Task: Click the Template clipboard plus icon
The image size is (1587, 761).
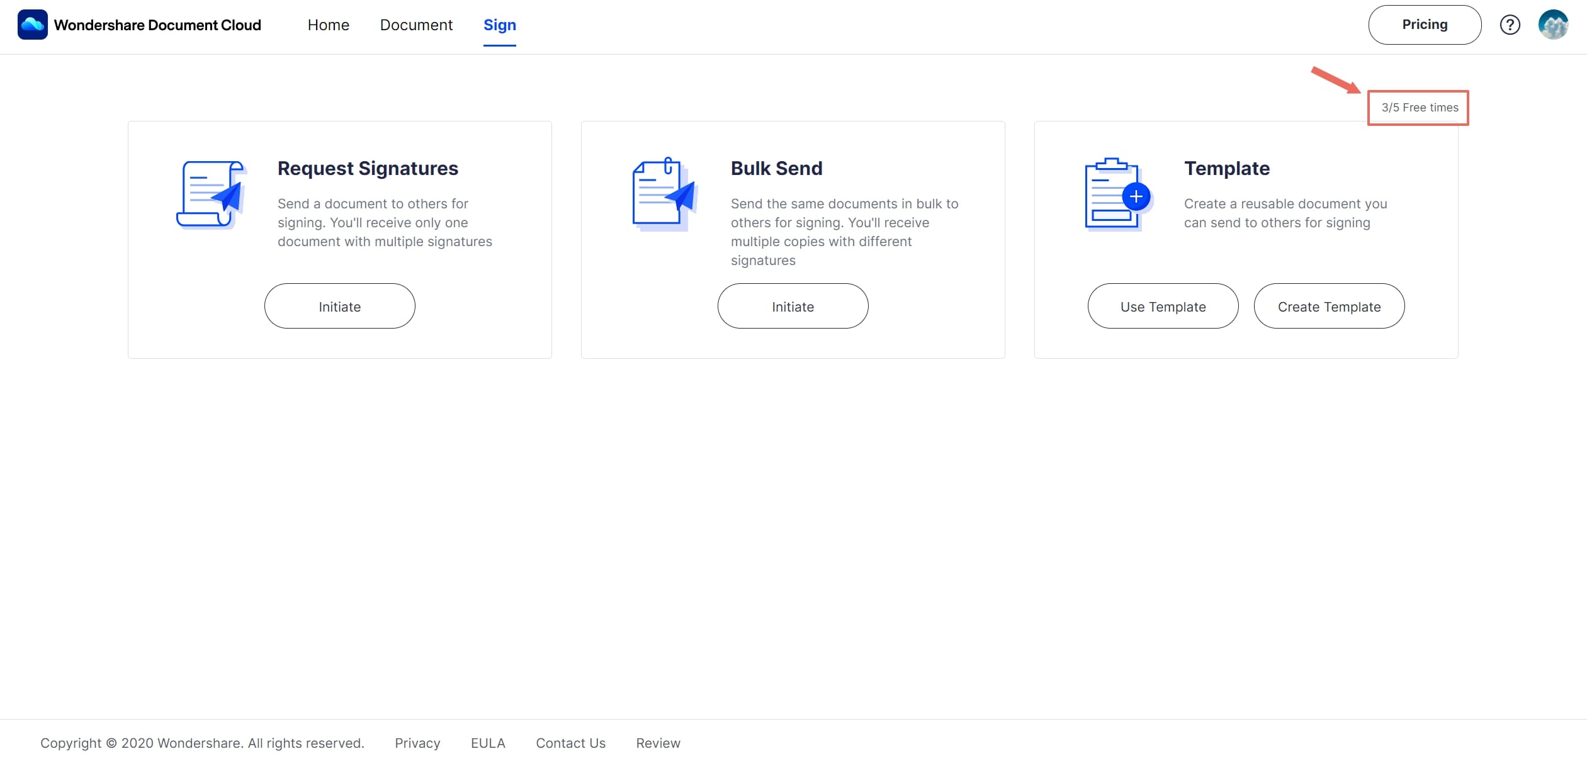Action: click(1117, 194)
